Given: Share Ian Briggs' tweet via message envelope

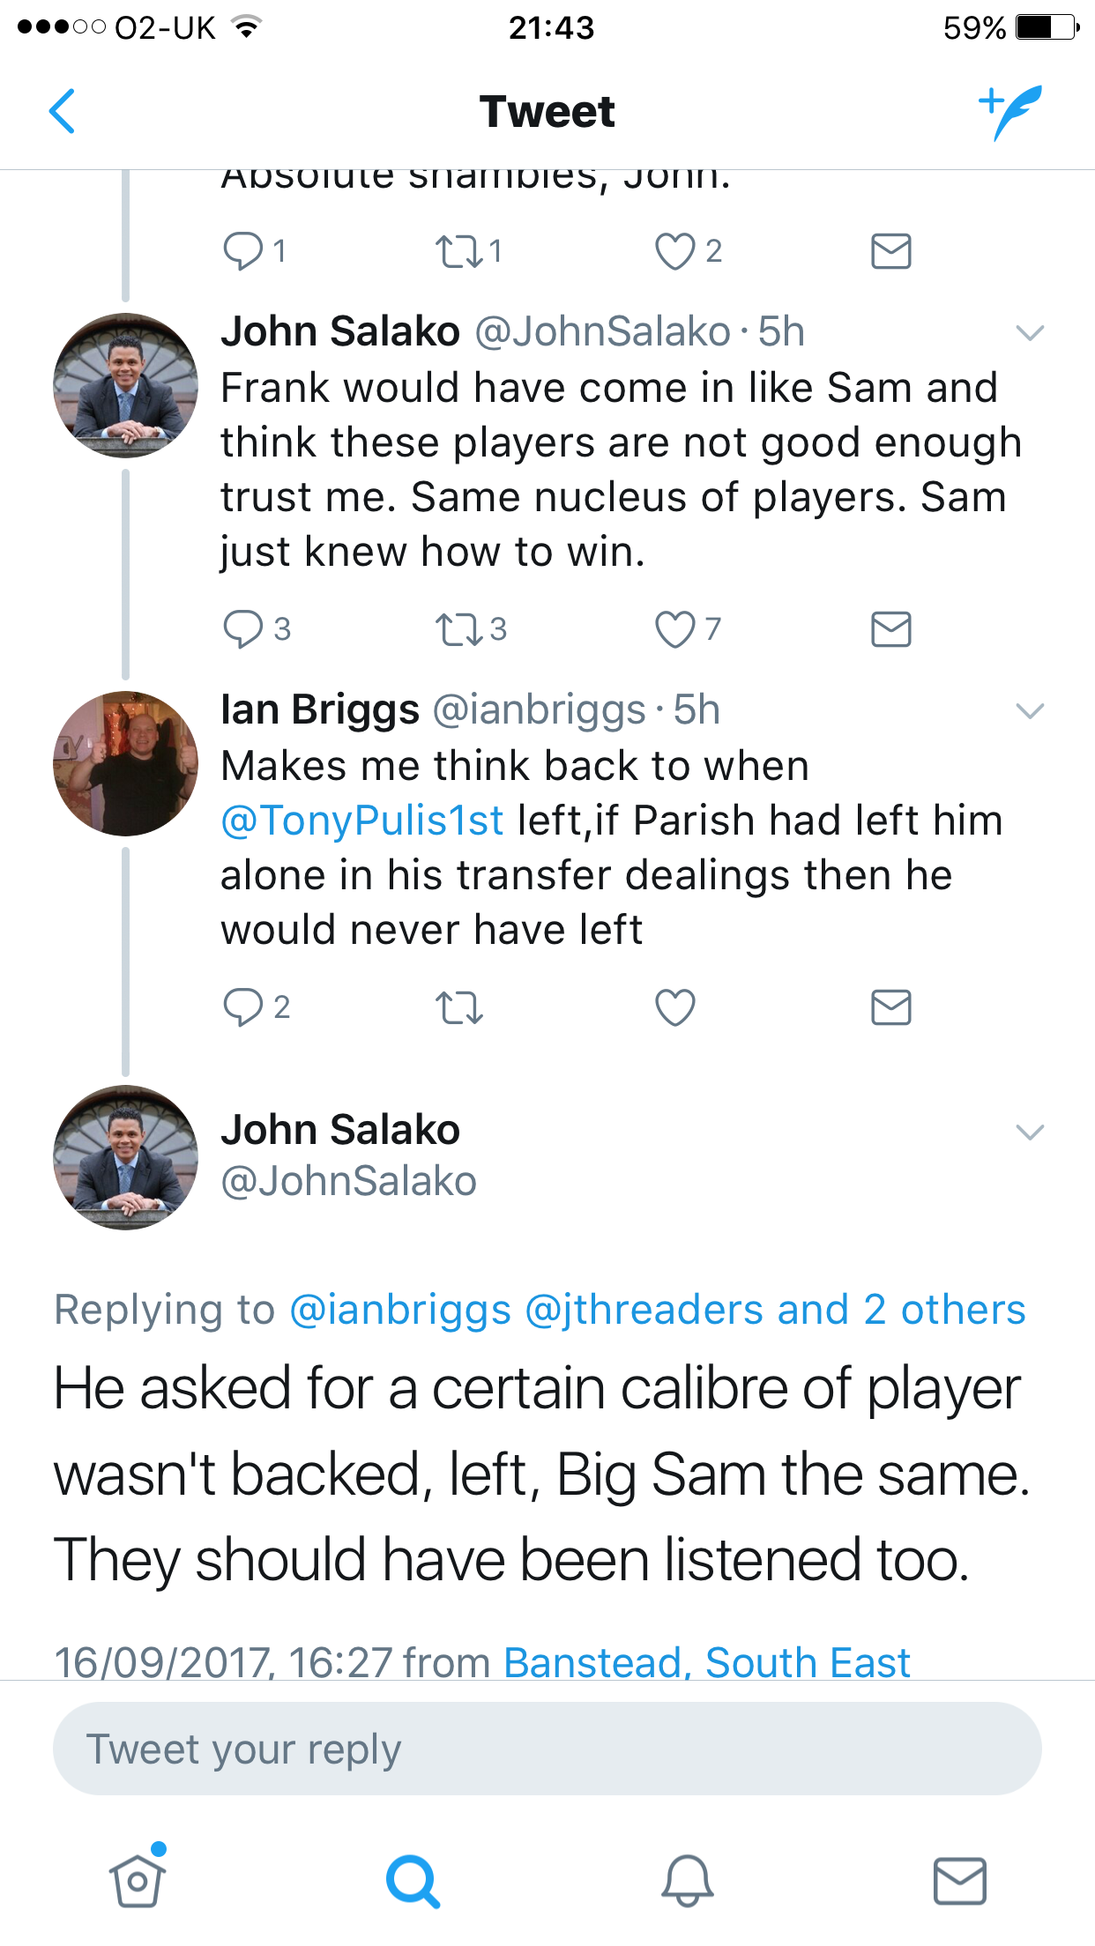Looking at the screenshot, I should (890, 1007).
